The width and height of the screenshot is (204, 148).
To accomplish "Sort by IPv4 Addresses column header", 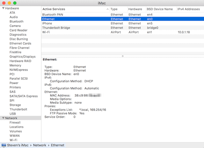I will [189, 9].
